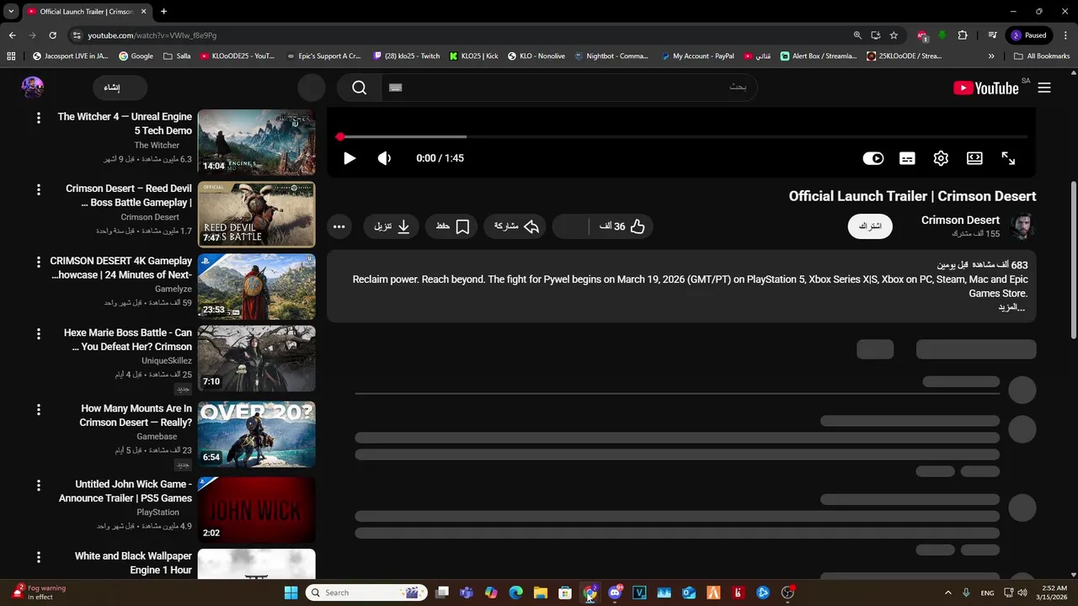Turn on subtitles with the captions icon
The width and height of the screenshot is (1078, 606).
tap(907, 158)
